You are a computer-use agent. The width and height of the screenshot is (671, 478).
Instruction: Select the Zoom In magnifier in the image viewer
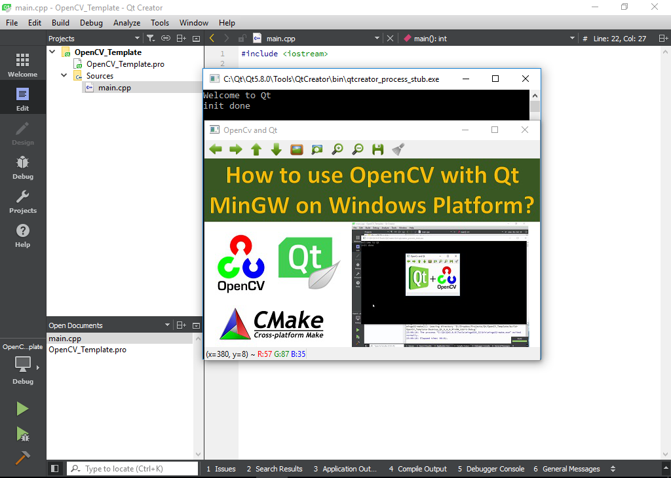(x=337, y=149)
